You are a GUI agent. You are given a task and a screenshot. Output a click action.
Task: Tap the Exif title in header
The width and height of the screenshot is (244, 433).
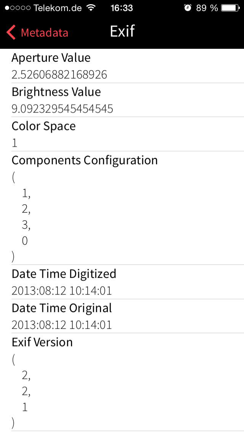pyautogui.click(x=122, y=31)
